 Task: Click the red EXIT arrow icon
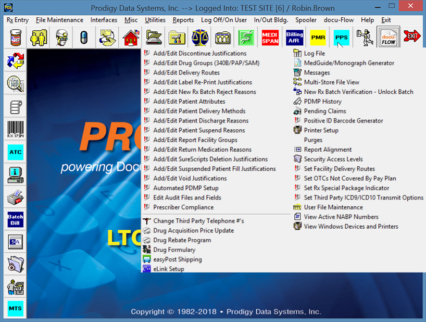coord(412,37)
